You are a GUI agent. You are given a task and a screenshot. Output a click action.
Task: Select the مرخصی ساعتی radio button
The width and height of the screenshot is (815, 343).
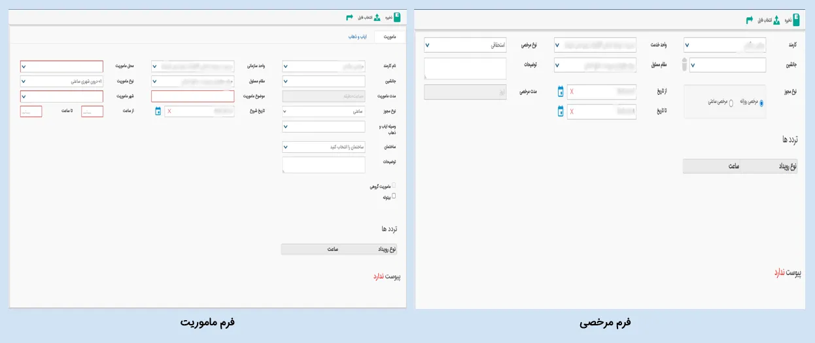click(731, 103)
